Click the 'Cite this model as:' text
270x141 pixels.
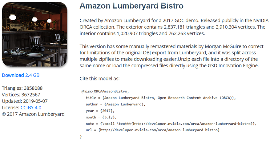click(99, 78)
